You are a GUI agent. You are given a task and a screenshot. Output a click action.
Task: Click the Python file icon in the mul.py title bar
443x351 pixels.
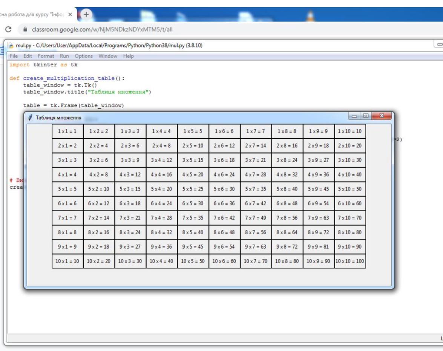(x=11, y=46)
